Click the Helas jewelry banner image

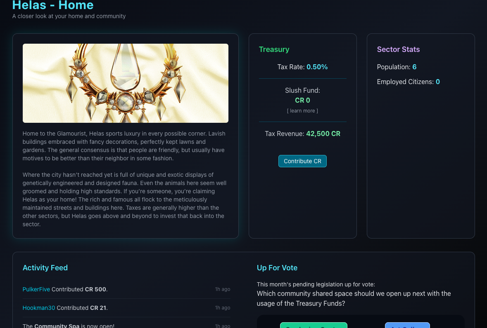pyautogui.click(x=126, y=83)
